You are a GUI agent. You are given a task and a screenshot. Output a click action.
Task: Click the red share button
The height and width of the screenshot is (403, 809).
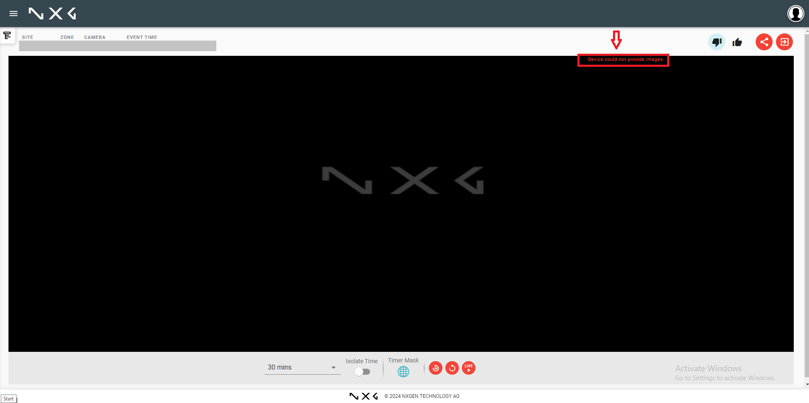click(x=764, y=42)
